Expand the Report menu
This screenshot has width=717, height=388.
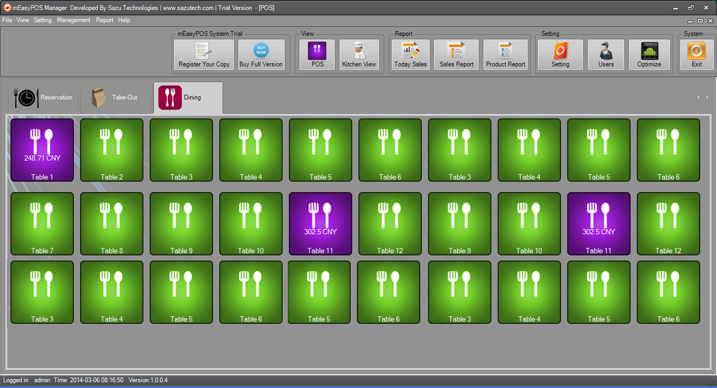tap(104, 20)
